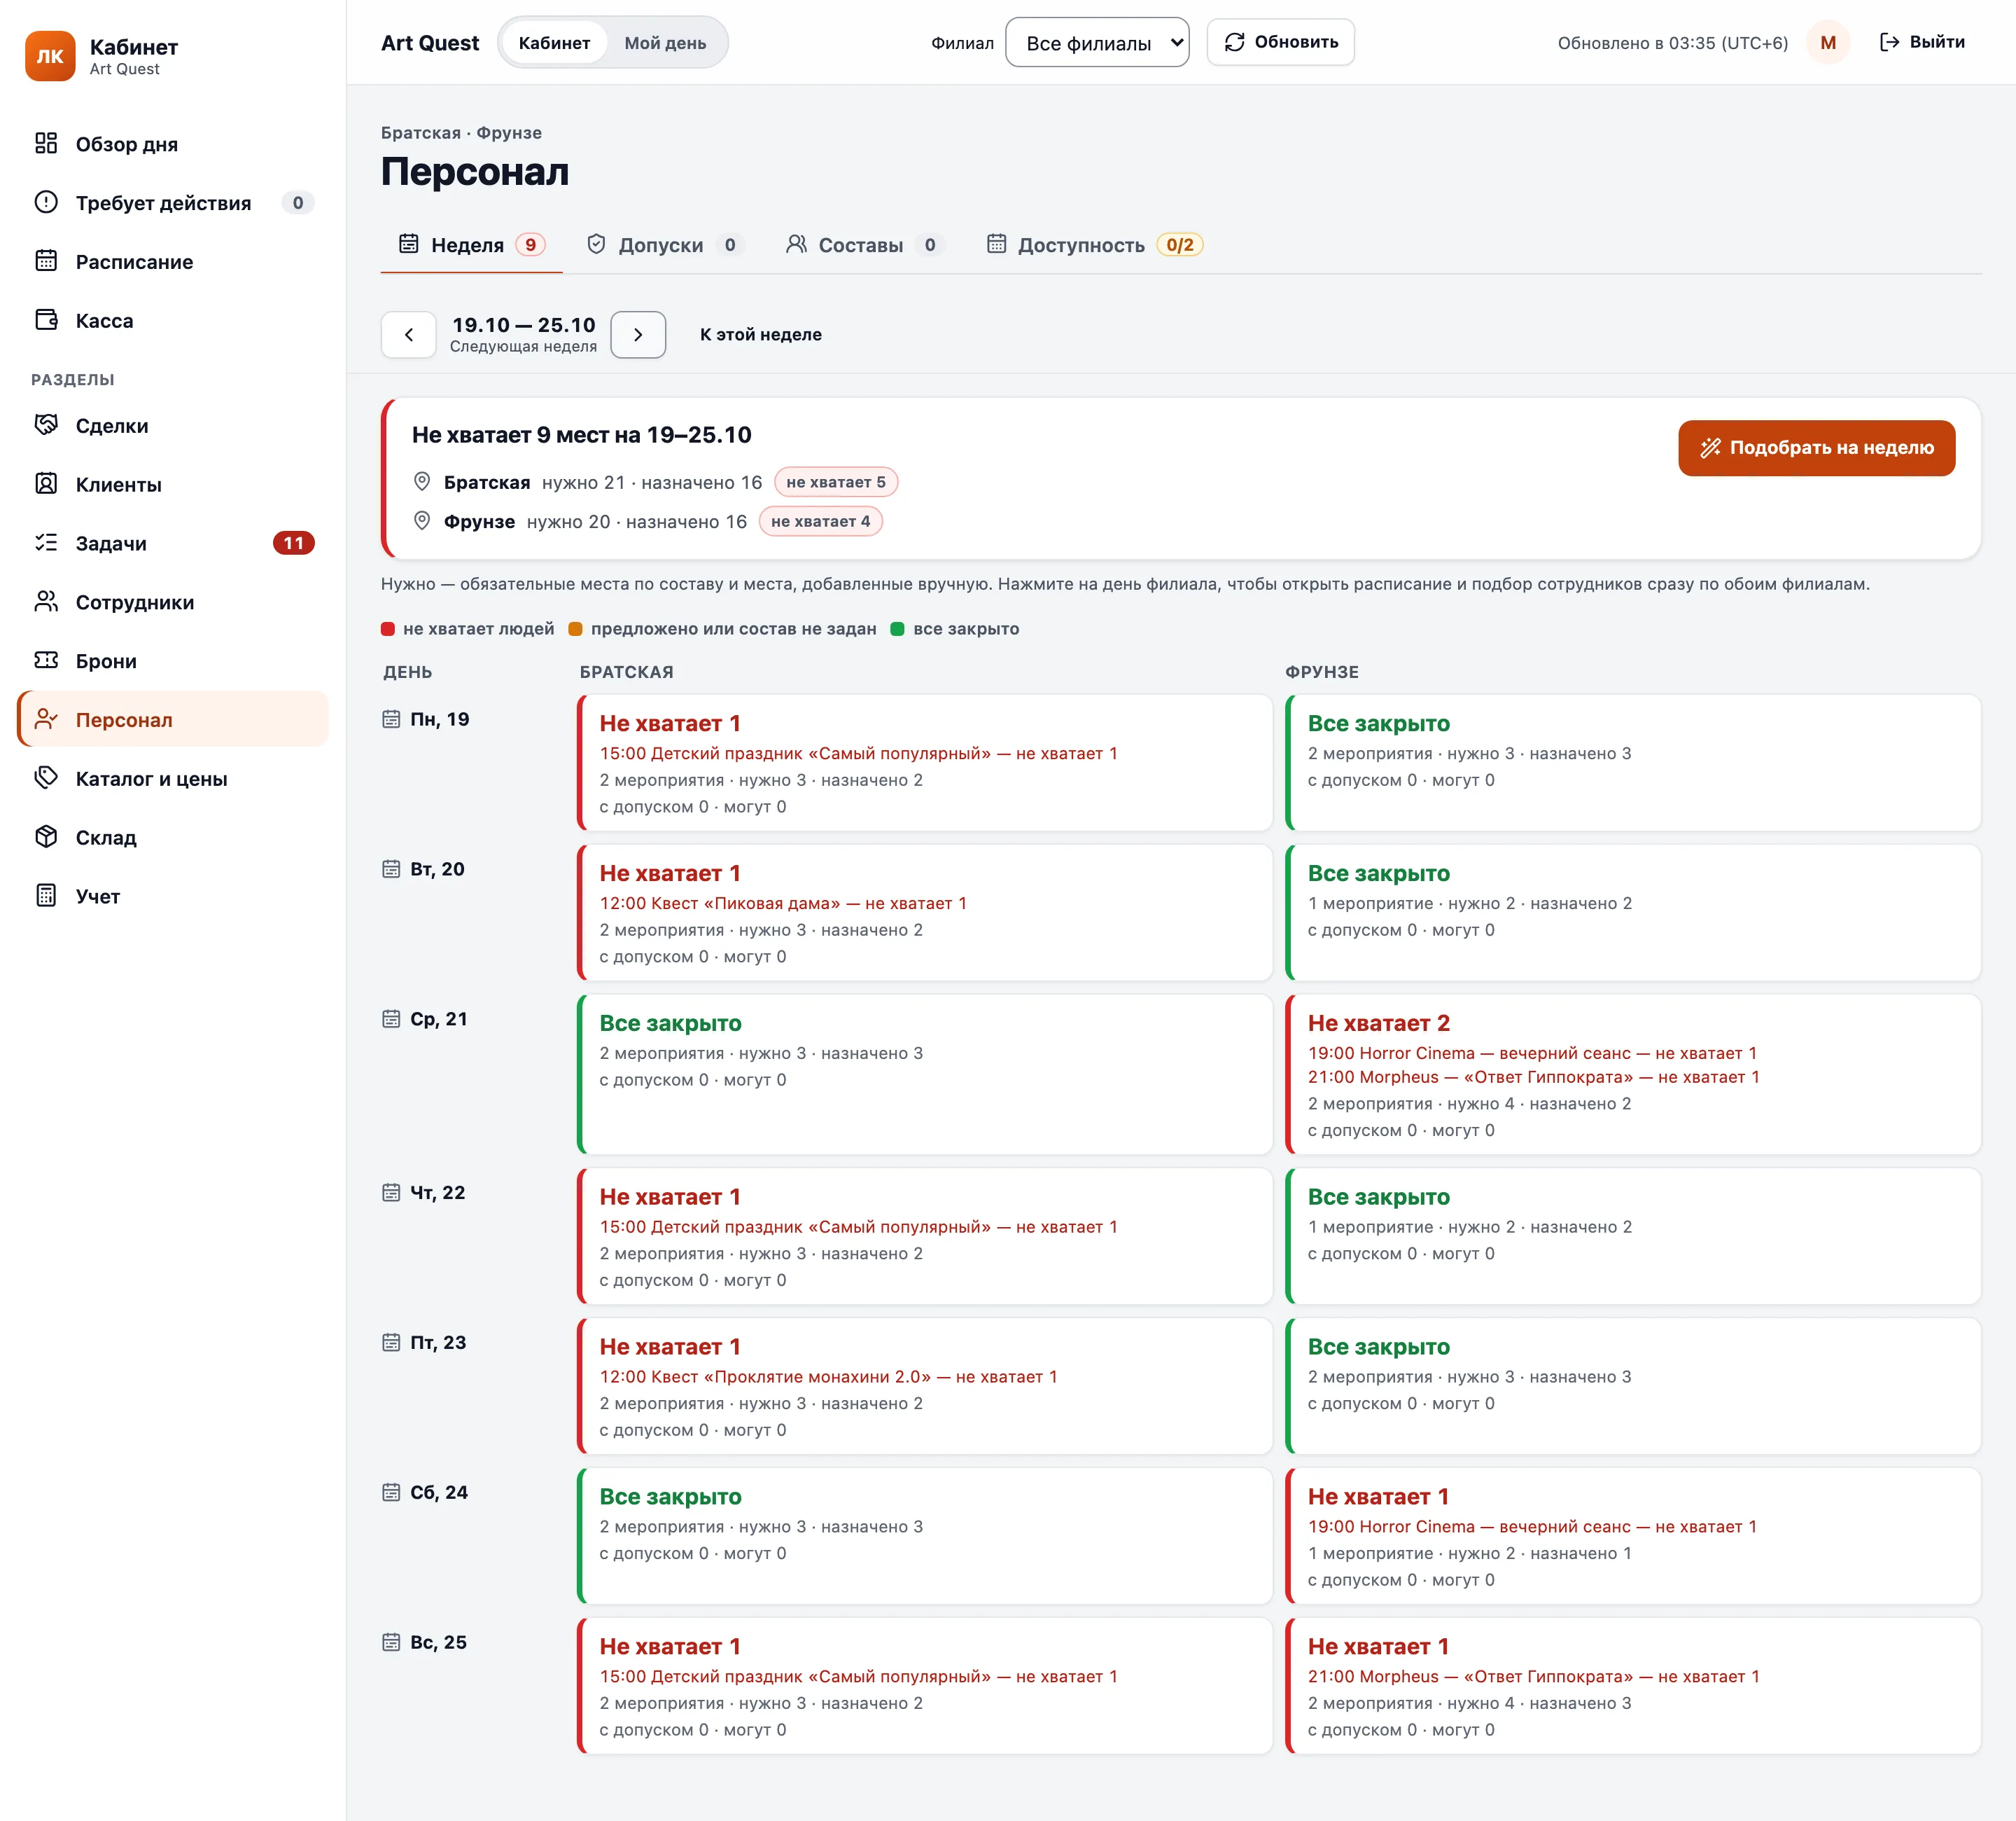Switch to the Доступность tab
The image size is (2016, 1821).
click(1094, 245)
